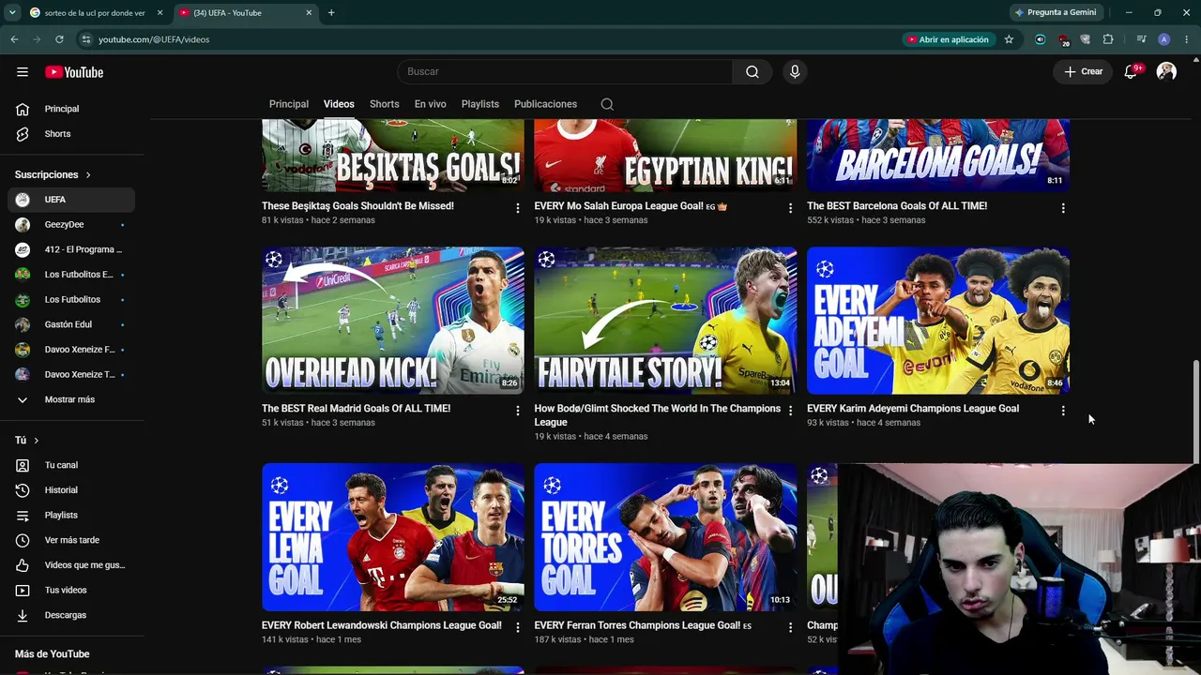The image size is (1201, 675).
Task: Open the YouTube account avatar menu
Action: tap(1166, 72)
